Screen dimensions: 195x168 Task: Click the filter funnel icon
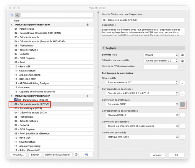coord(12,15)
